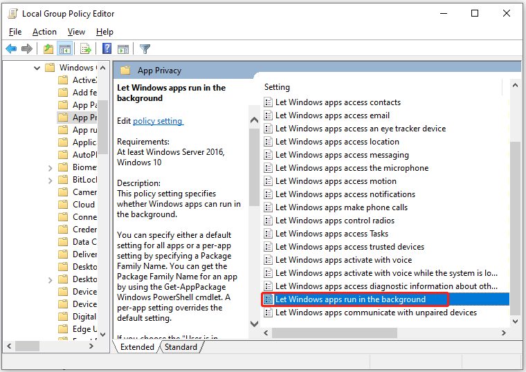This screenshot has width=526, height=372.
Task: Click settings list horizontal scroll left arrow
Action: tap(266, 333)
